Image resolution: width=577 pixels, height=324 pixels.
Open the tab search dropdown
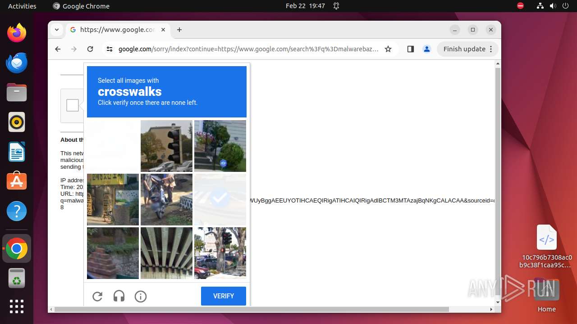(57, 30)
